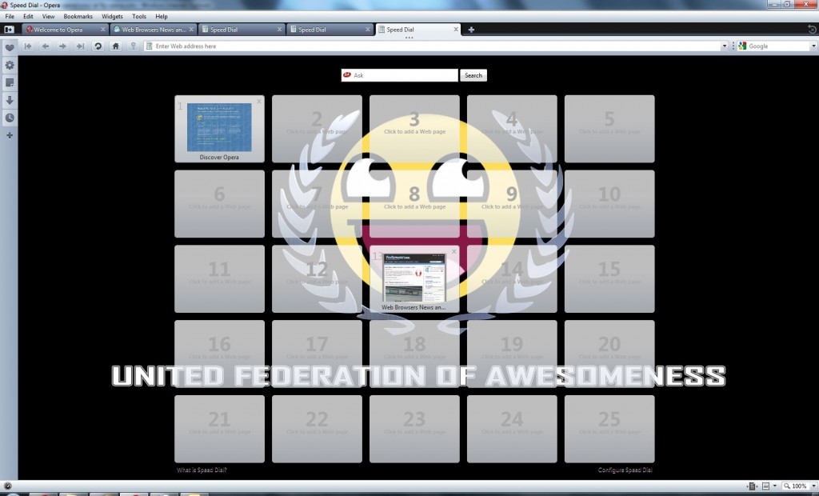Switch to the Welcome to Opera tab
This screenshot has height=496, width=819.
pos(64,30)
